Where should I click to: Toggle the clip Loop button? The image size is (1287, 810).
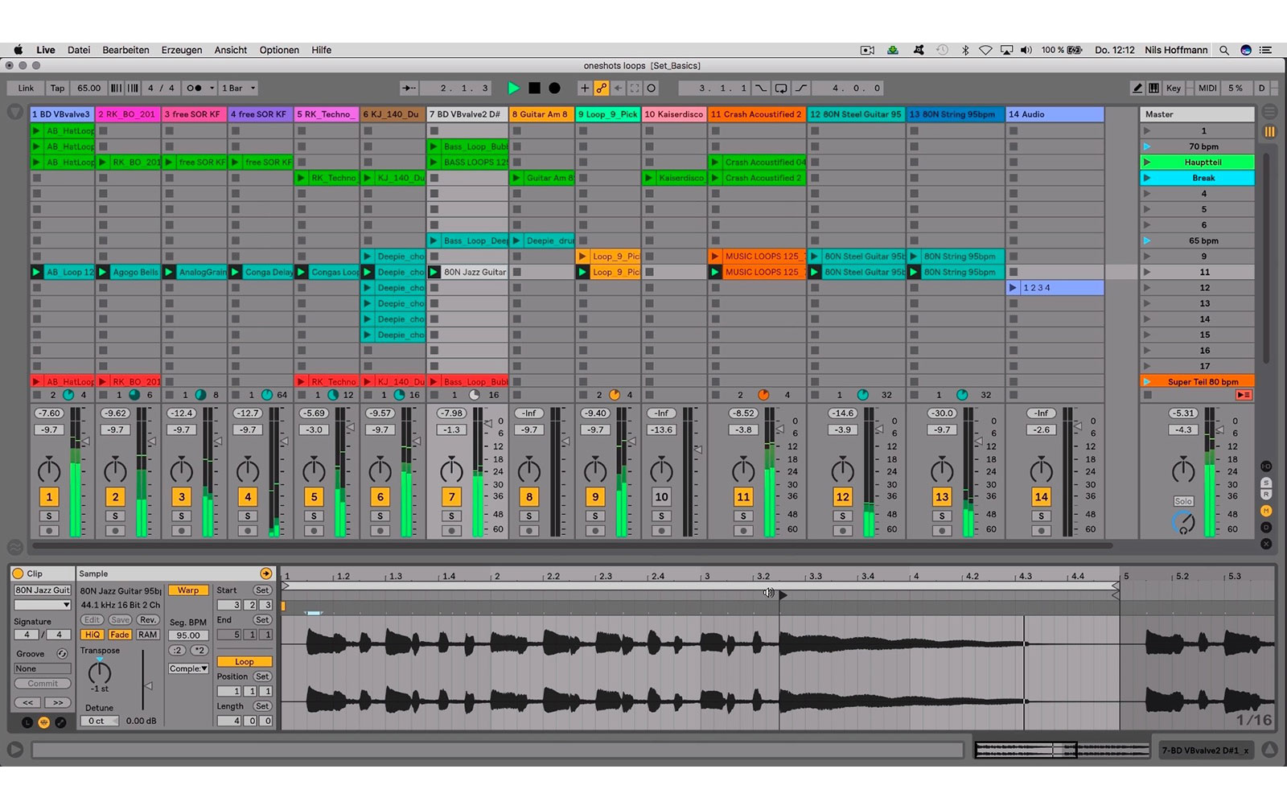click(244, 661)
